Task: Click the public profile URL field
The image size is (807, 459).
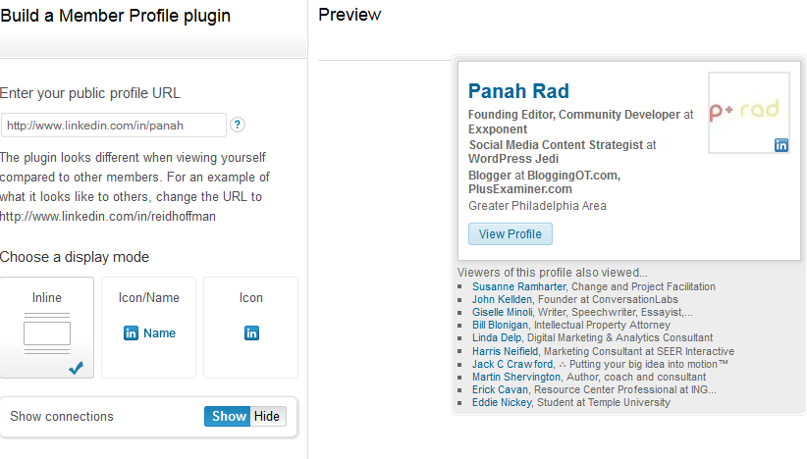Action: point(114,126)
